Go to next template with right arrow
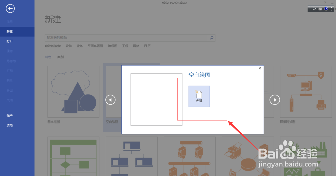 (x=275, y=100)
